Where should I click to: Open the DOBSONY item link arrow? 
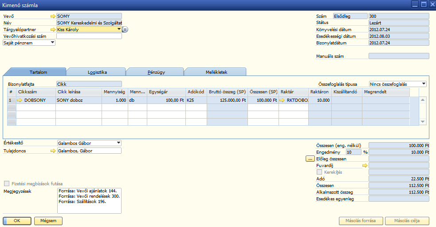tap(20, 100)
